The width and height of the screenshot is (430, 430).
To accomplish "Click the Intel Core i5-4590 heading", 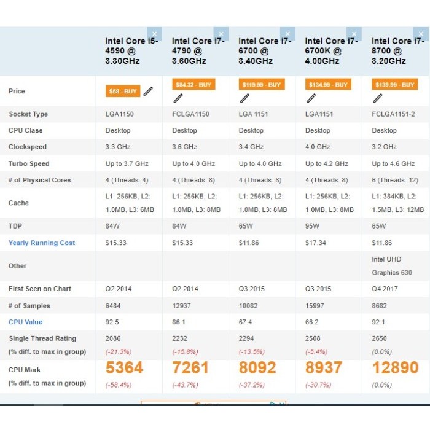I will click(131, 51).
